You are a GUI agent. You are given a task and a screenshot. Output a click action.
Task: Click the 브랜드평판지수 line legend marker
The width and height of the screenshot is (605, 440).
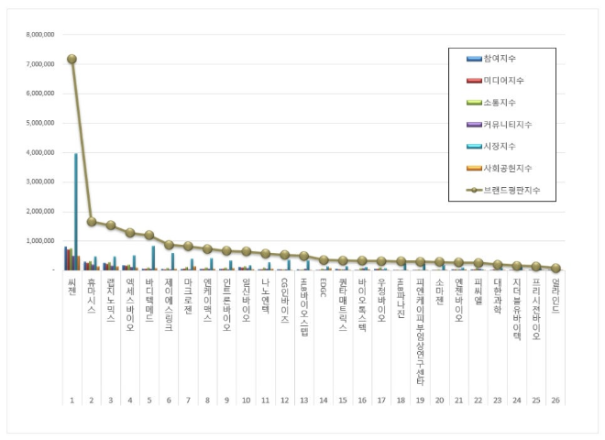coord(474,191)
